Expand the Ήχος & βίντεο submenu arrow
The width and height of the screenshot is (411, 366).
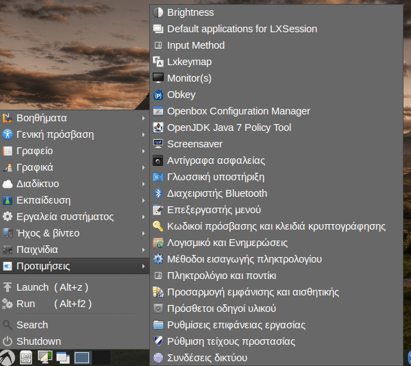pos(143,233)
